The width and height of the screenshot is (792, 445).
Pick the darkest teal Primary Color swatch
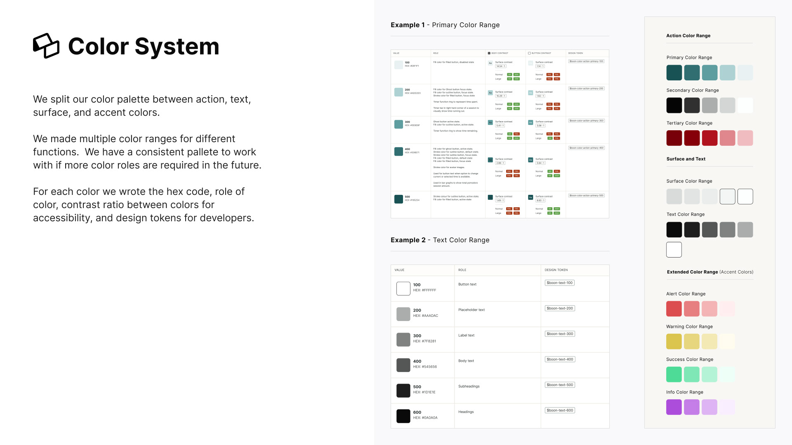pyautogui.click(x=674, y=73)
